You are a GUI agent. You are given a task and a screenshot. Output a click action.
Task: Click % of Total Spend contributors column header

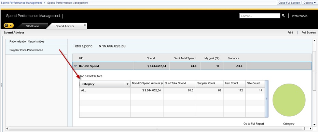click(179, 83)
